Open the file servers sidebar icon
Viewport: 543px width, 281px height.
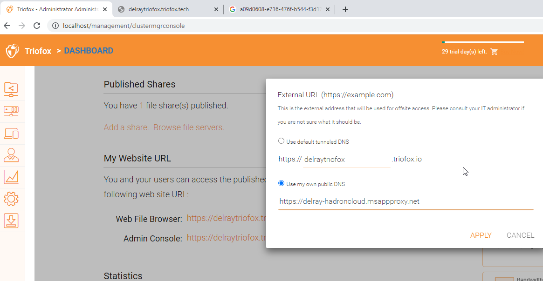(11, 111)
